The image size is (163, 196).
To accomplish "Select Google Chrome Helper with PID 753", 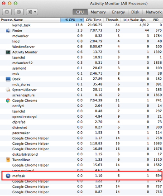I will pos(30,192).
